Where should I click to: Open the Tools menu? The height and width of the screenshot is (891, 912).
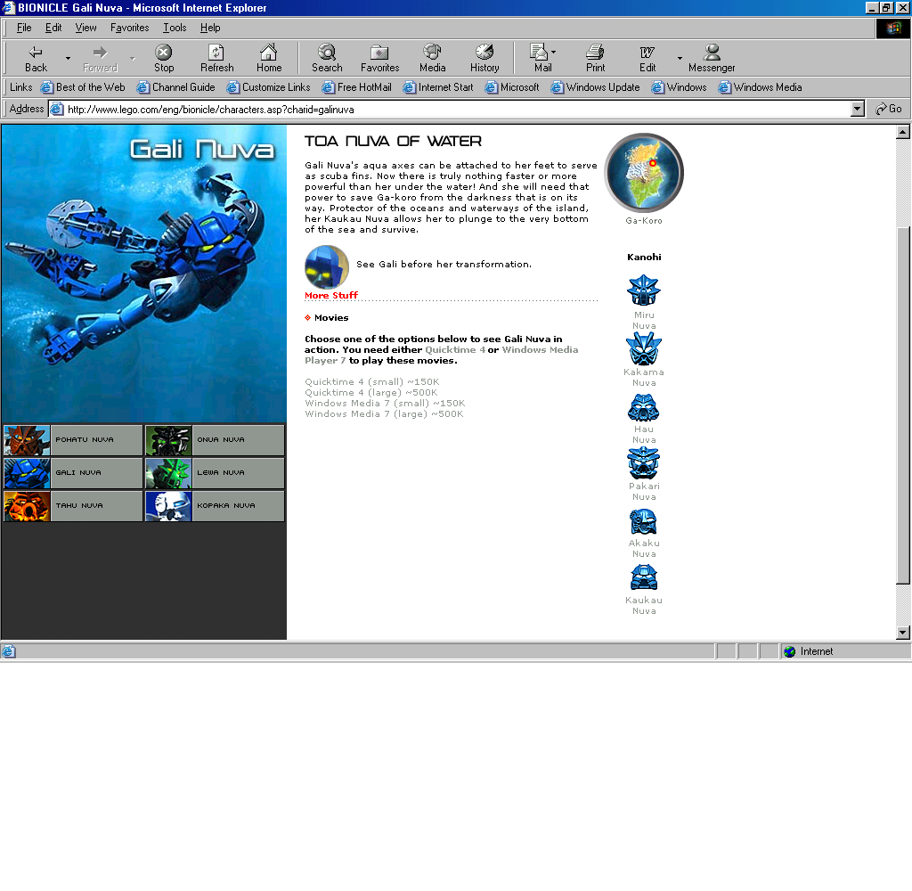pos(175,28)
